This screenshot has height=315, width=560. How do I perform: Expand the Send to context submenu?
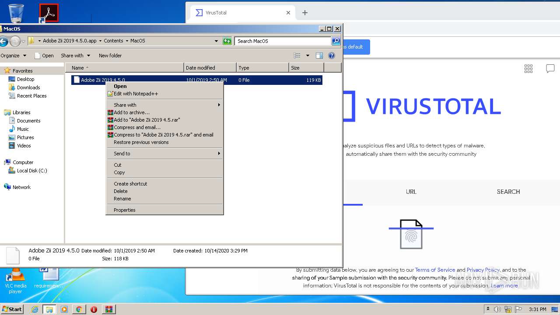(x=165, y=154)
